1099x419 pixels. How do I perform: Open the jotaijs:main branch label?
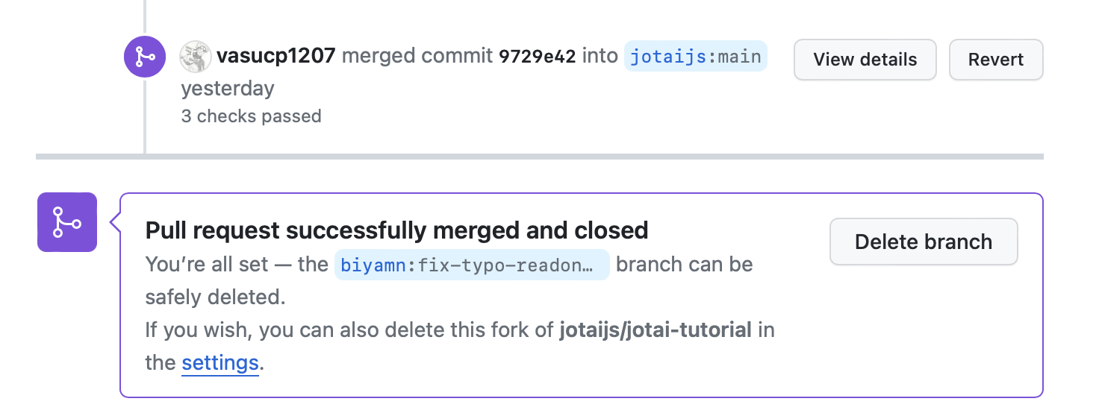coord(696,57)
